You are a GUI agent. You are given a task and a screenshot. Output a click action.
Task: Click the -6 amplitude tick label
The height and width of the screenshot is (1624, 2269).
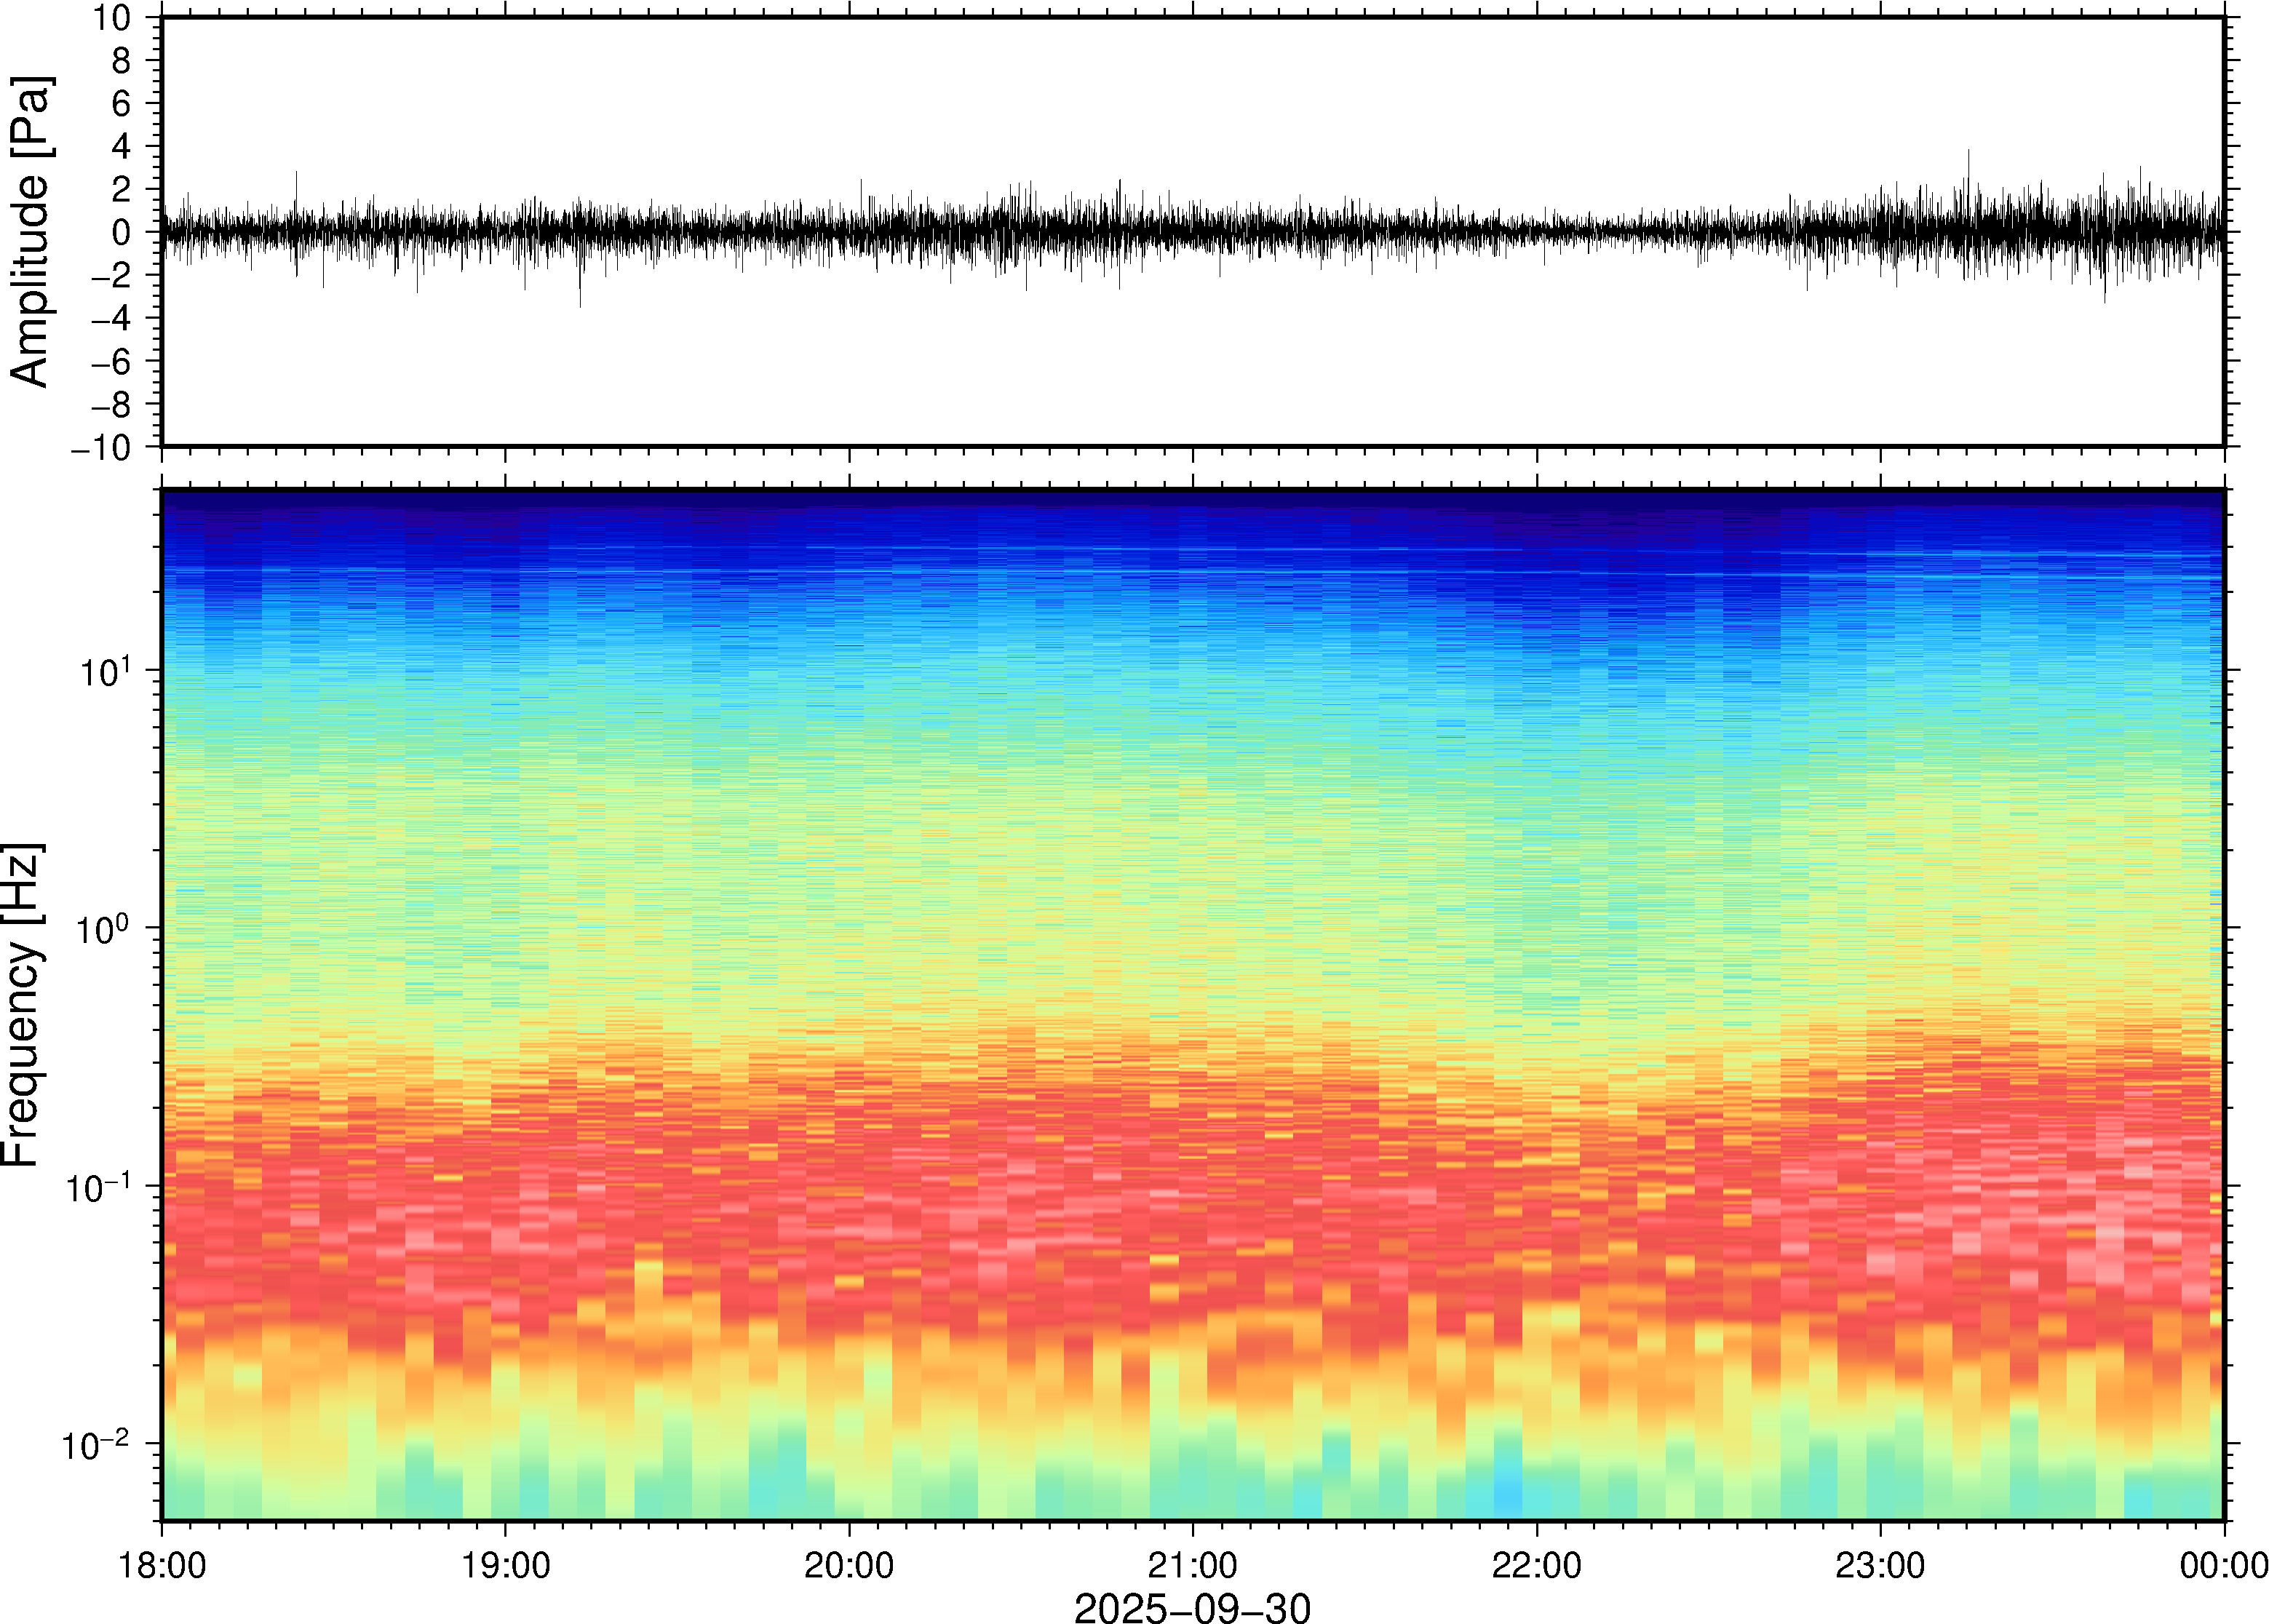coord(111,362)
